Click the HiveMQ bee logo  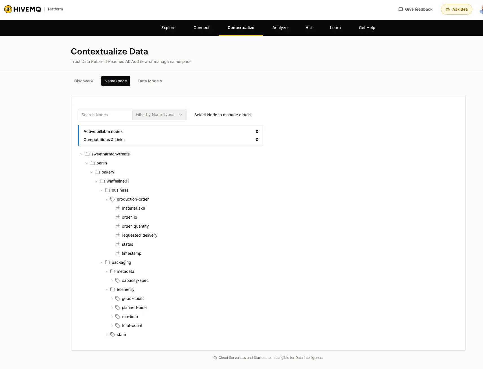point(8,9)
